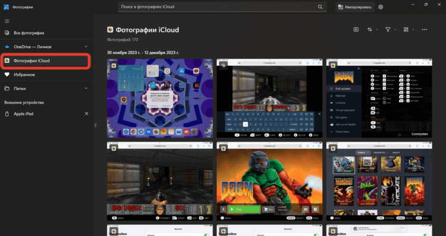This screenshot has height=236, width=446.
Task: Click the search magnifier icon
Action: click(321, 7)
